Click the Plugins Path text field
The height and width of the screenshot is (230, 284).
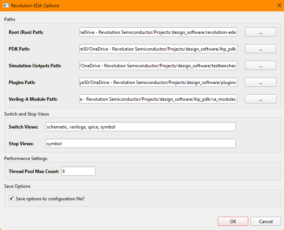click(x=158, y=82)
